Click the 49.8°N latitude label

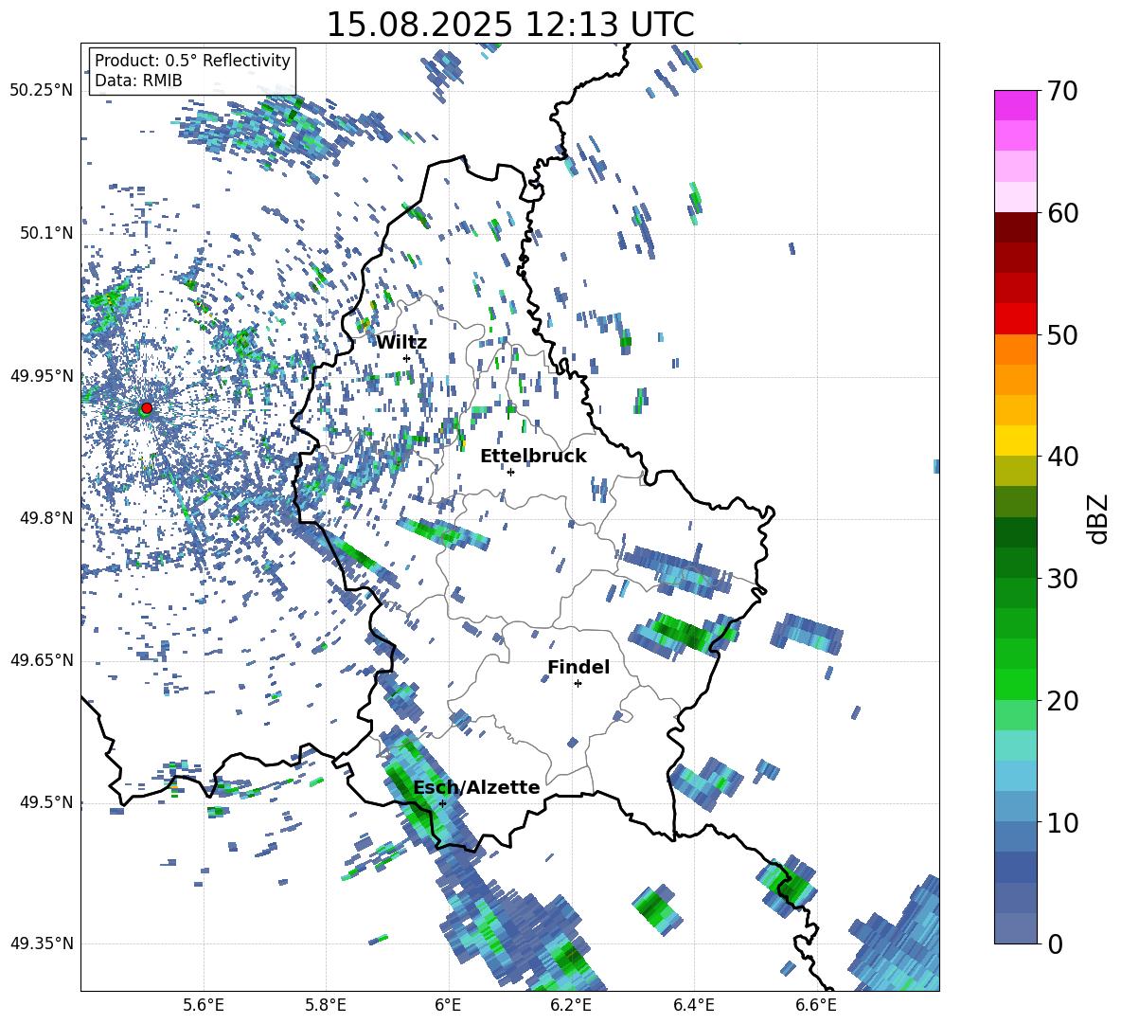tap(45, 518)
